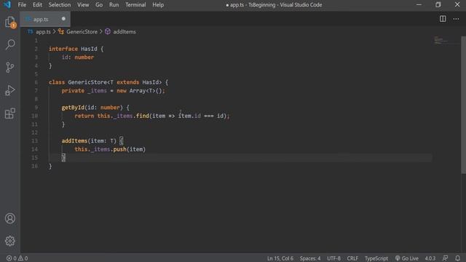Click push call on line 14
466x262 pixels.
click(x=119, y=149)
